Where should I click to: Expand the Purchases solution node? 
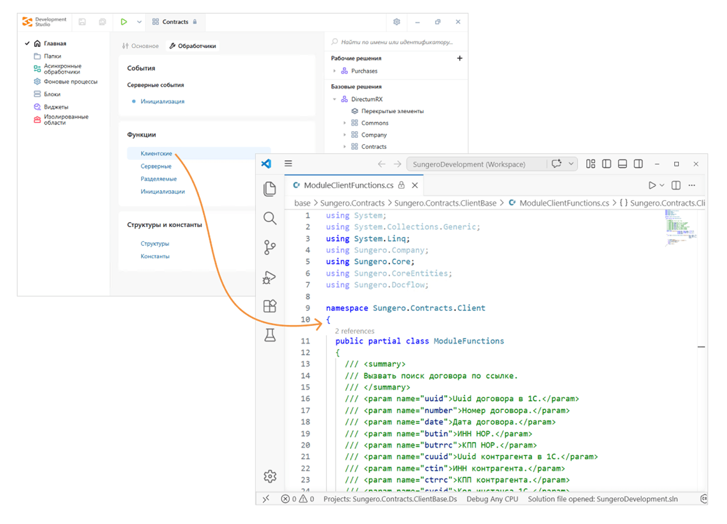pos(334,71)
